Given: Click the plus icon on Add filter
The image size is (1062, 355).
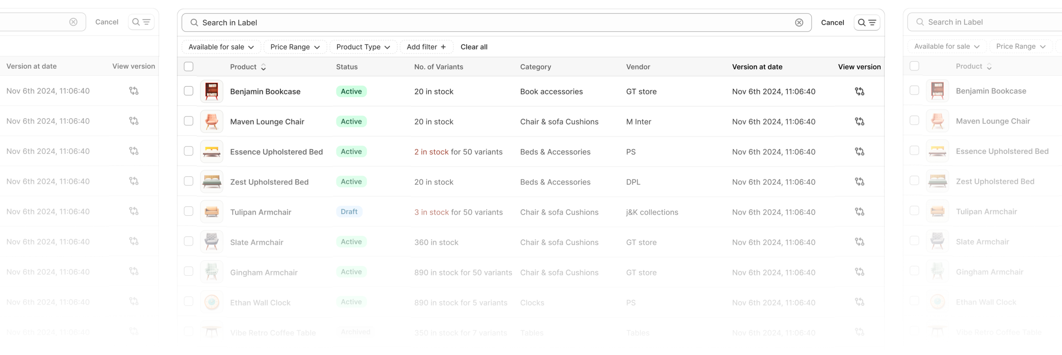Looking at the screenshot, I should [x=443, y=47].
